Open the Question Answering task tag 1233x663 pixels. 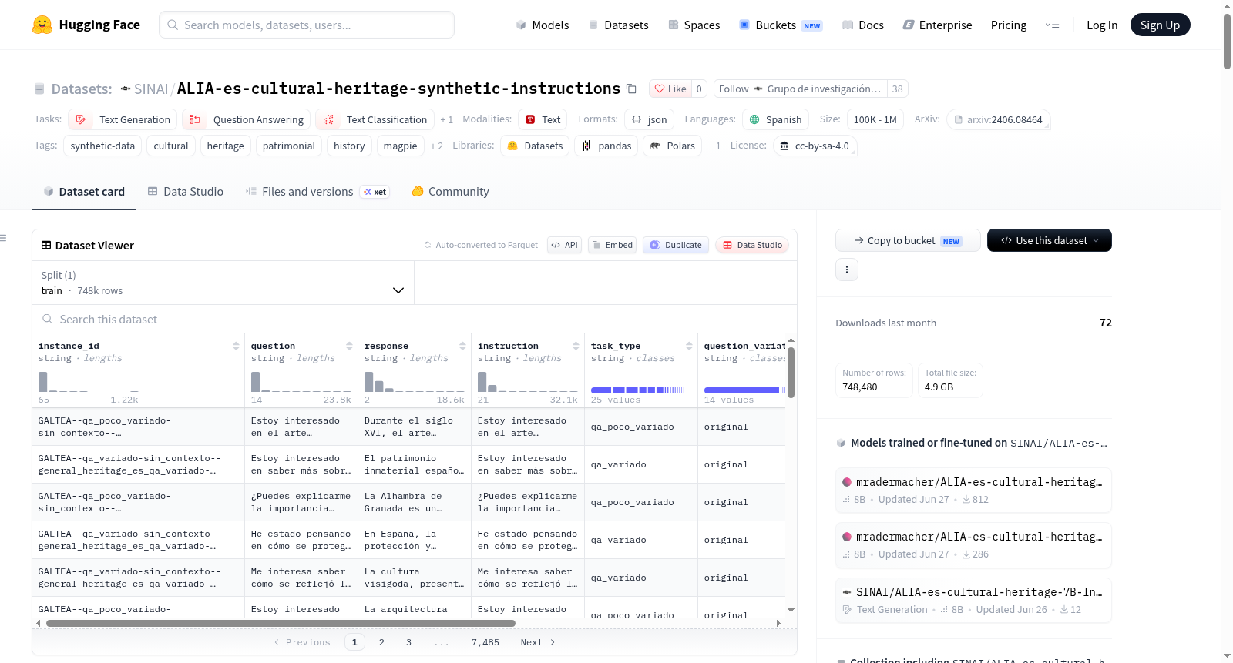[247, 119]
